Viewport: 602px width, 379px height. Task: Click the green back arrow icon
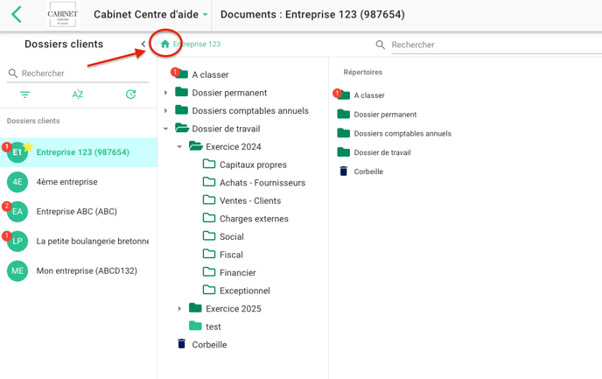[x=17, y=15]
